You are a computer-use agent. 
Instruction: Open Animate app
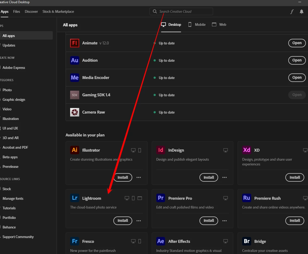(x=297, y=43)
